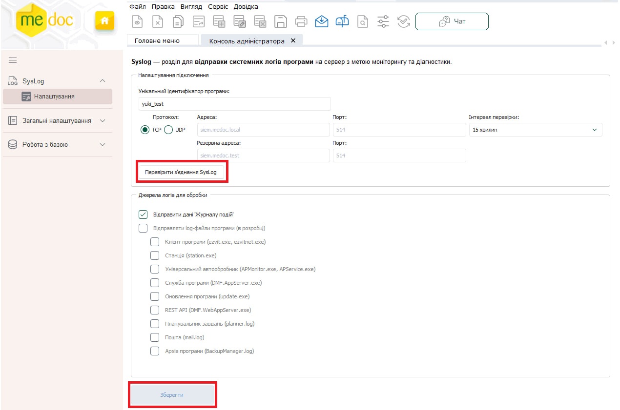Click the document search magnifier icon
The height and width of the screenshot is (410, 620).
click(362, 21)
